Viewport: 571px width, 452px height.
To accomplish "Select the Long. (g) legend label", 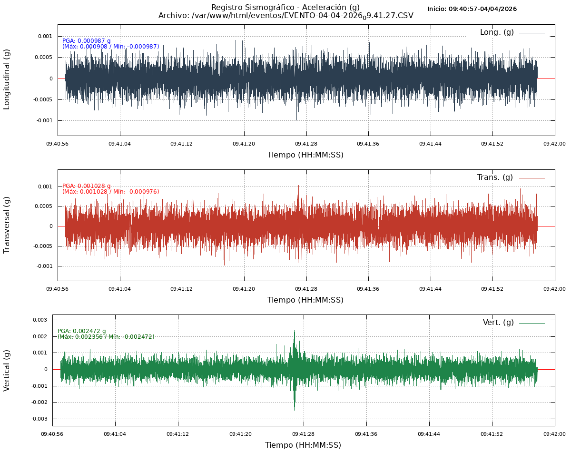I will [497, 32].
